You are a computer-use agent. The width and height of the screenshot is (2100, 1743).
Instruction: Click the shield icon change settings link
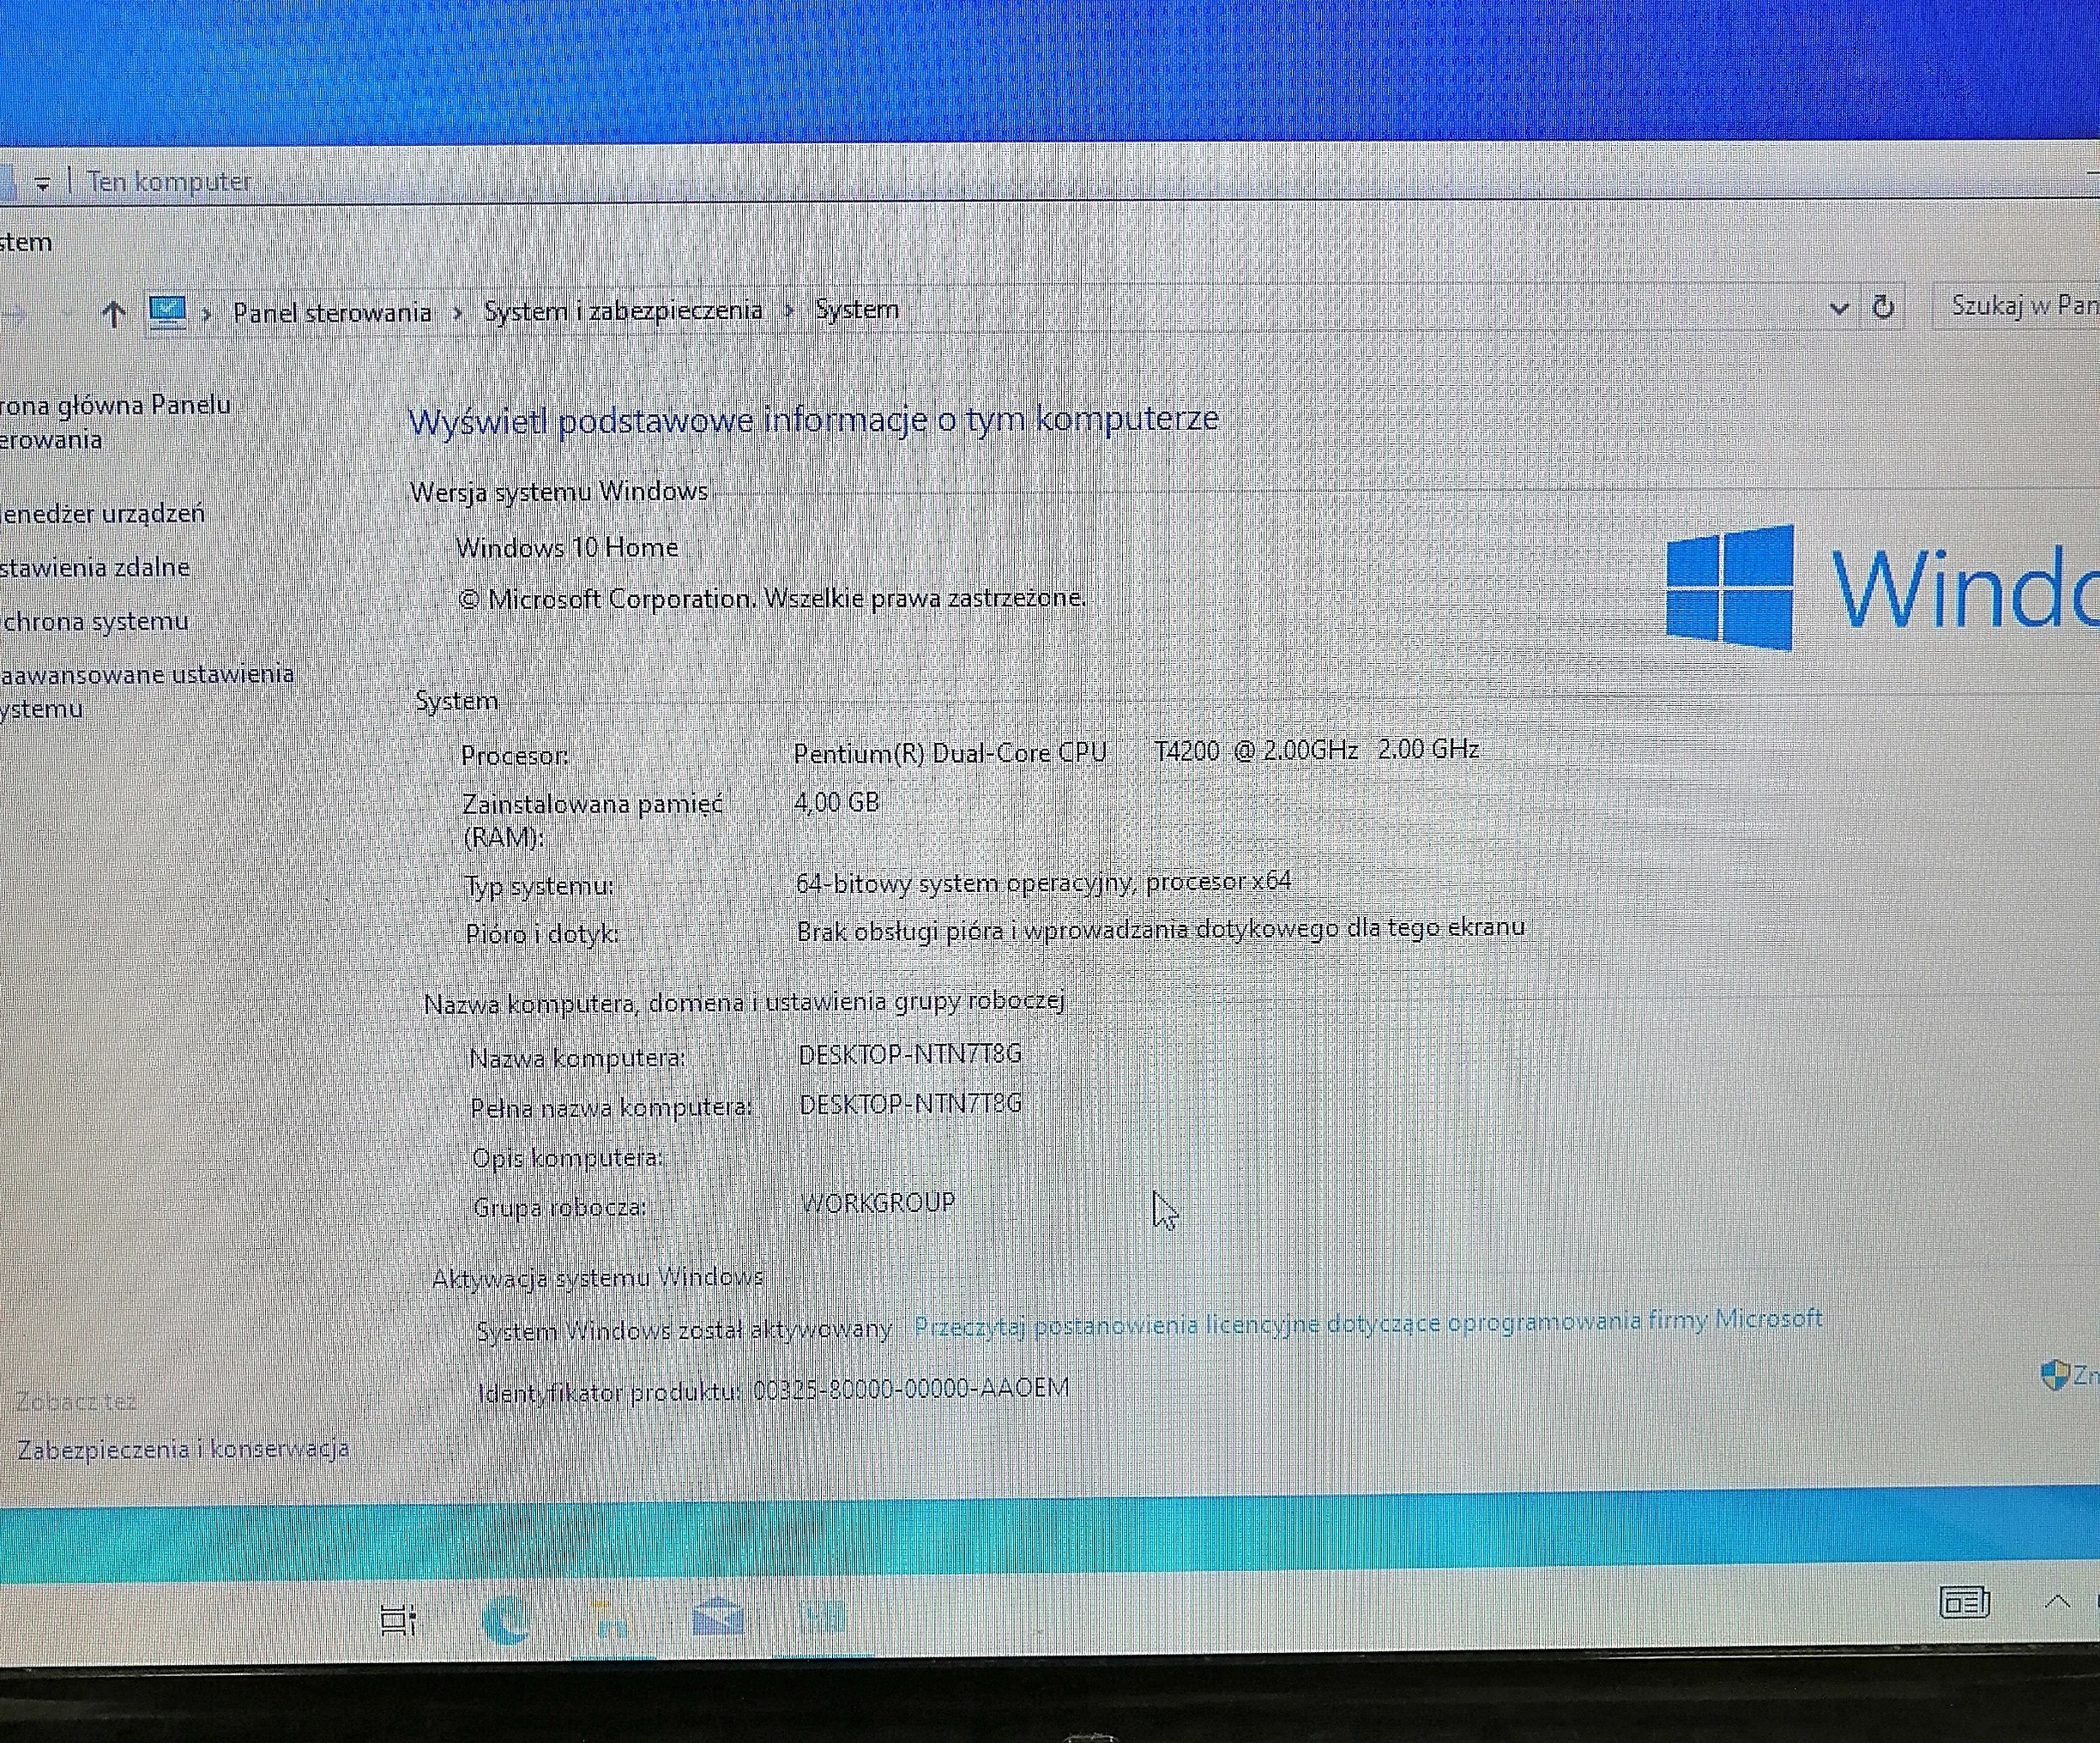point(2069,1376)
